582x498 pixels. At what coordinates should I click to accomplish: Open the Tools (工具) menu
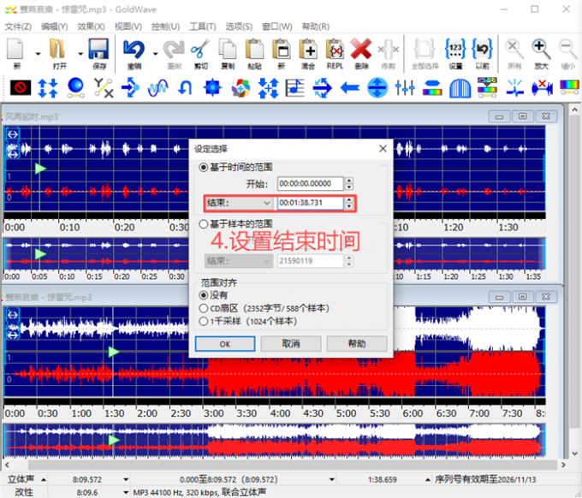tap(202, 27)
